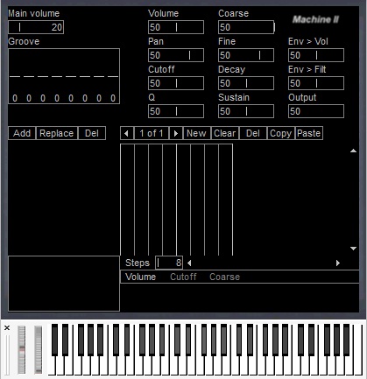Click the left scroll arrow beside Steps
The height and width of the screenshot is (379, 367).
[x=189, y=263]
